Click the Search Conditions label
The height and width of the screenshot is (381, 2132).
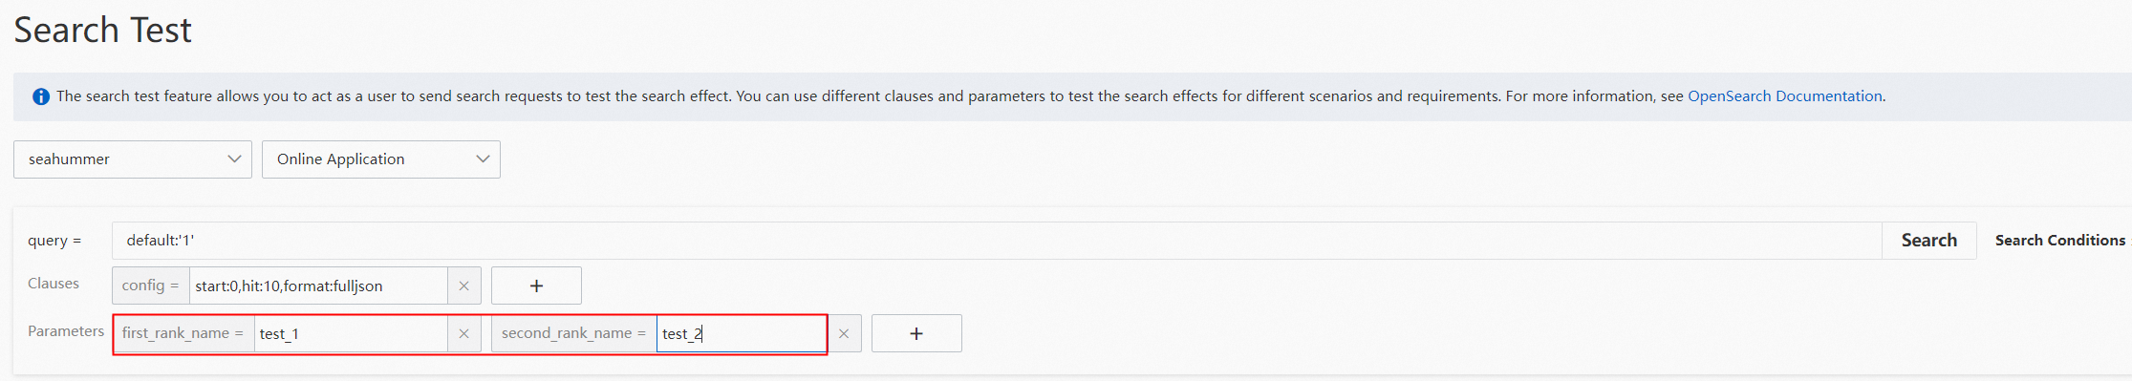(x=2059, y=241)
